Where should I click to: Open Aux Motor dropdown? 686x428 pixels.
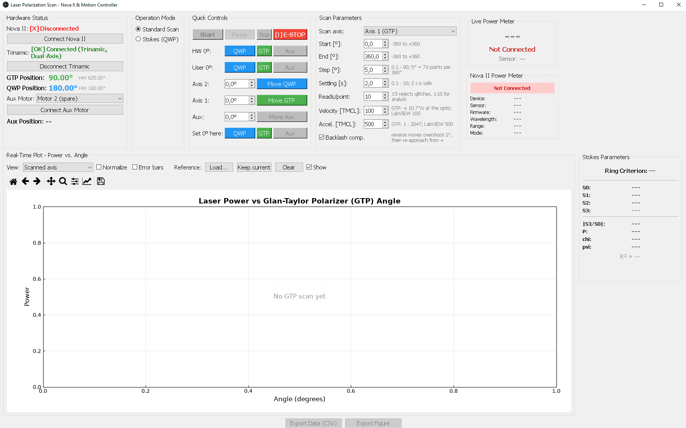pos(80,98)
